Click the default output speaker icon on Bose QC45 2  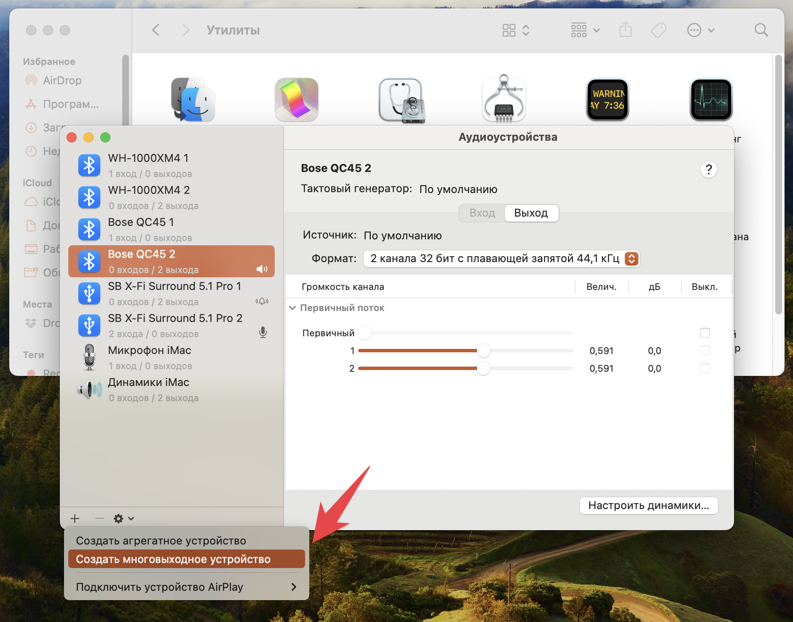(x=262, y=269)
